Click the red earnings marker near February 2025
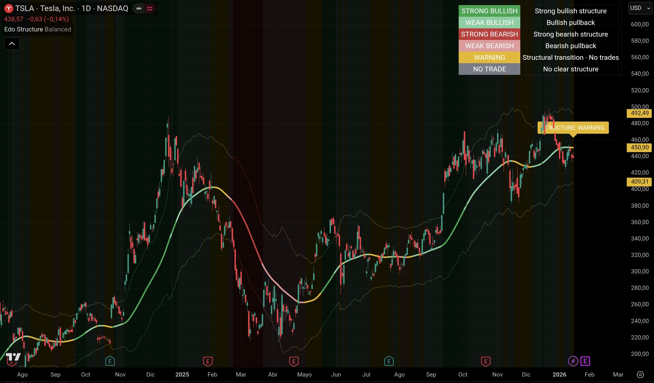Screen dimensions: 654x383 click(x=208, y=361)
